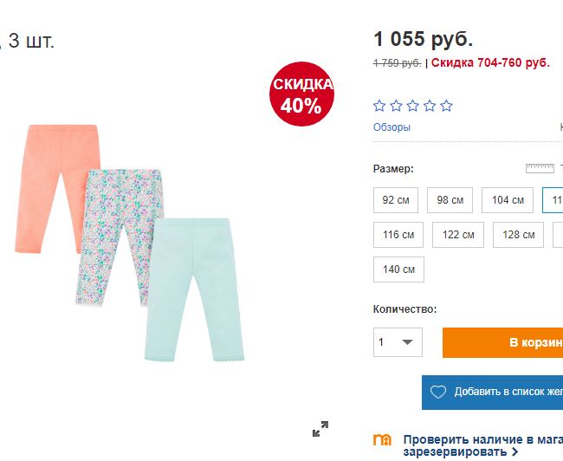The height and width of the screenshot is (461, 563).
Task: Click the fifth rating star
Action: [x=446, y=106]
